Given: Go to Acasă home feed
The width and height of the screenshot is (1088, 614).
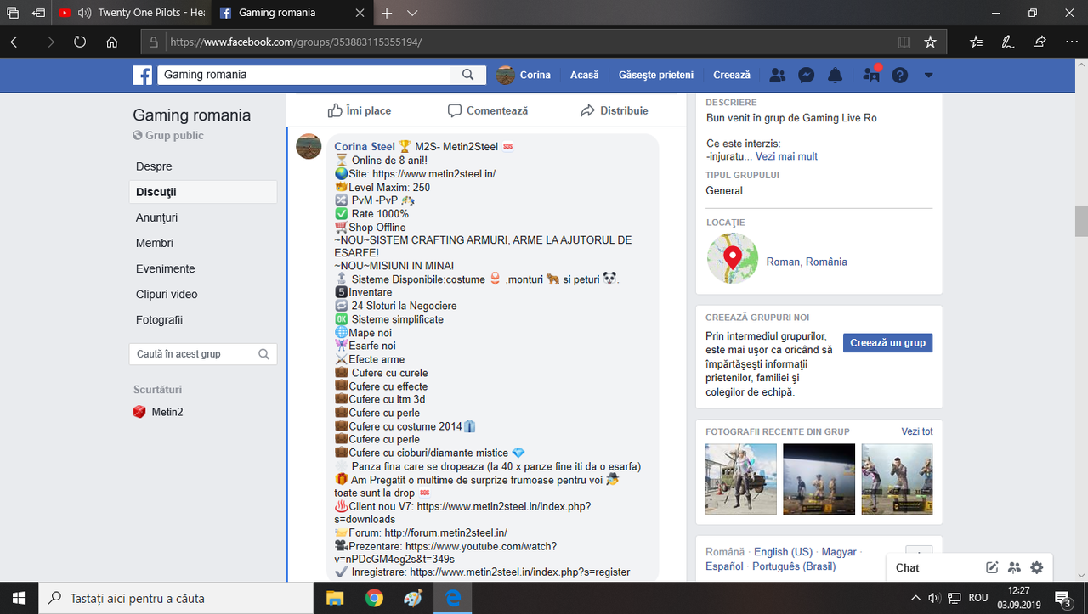Looking at the screenshot, I should [585, 75].
